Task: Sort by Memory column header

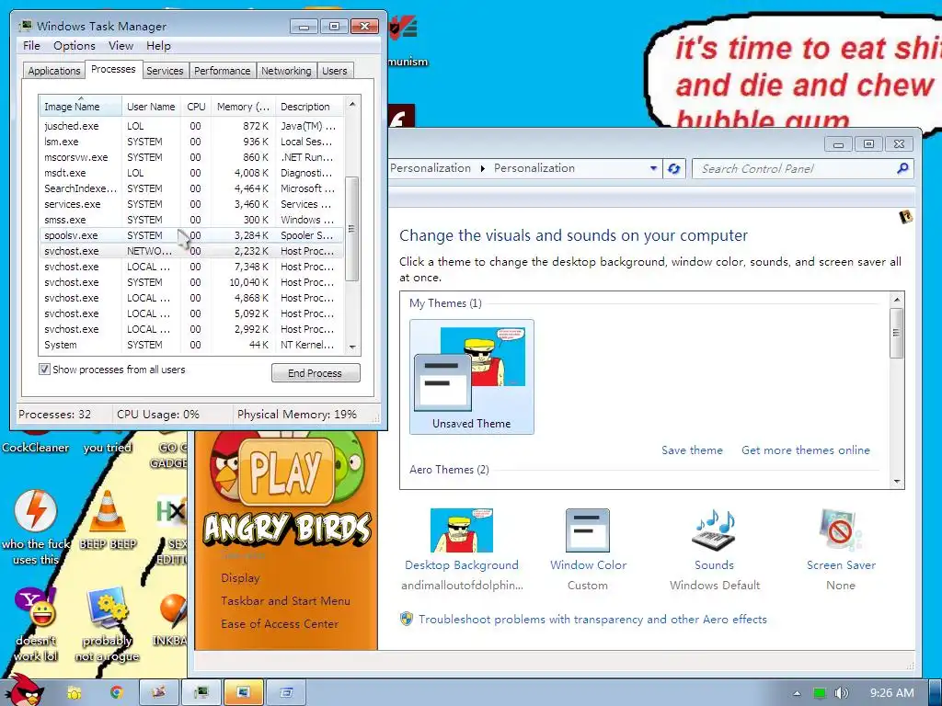Action: (x=243, y=107)
